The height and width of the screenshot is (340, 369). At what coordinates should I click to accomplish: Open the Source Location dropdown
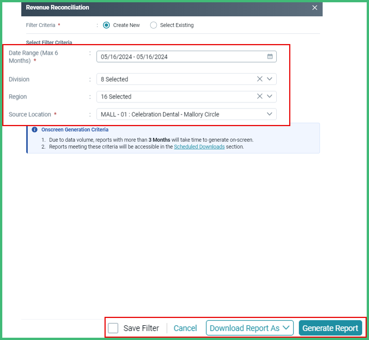click(270, 114)
